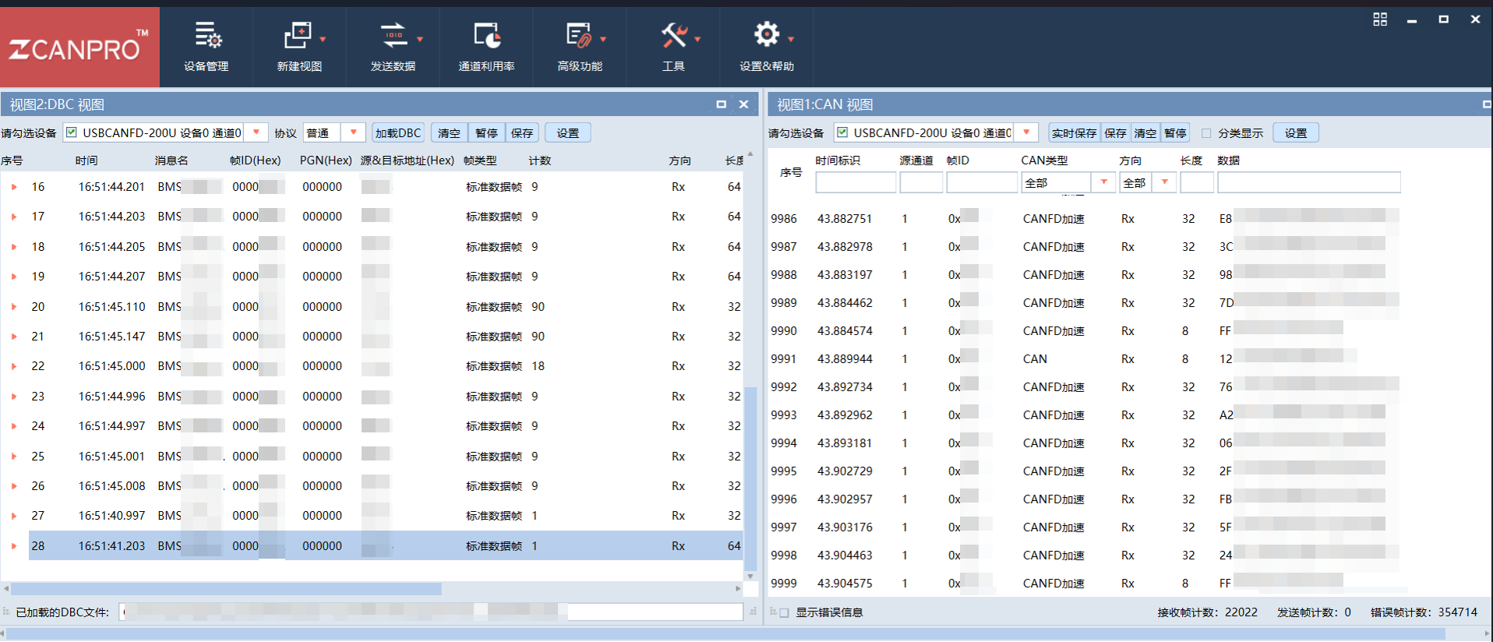Open 高级功能 dropdown arrow
Image resolution: width=1493 pixels, height=642 pixels.
click(603, 38)
